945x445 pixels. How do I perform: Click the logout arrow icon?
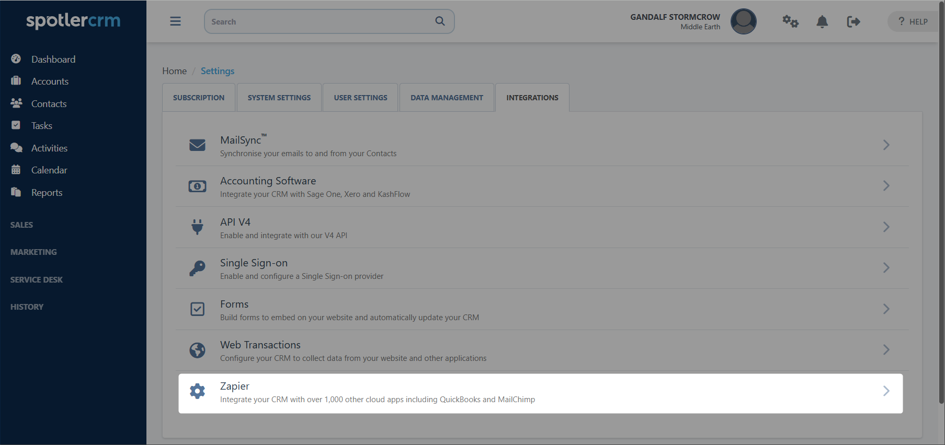click(x=853, y=21)
